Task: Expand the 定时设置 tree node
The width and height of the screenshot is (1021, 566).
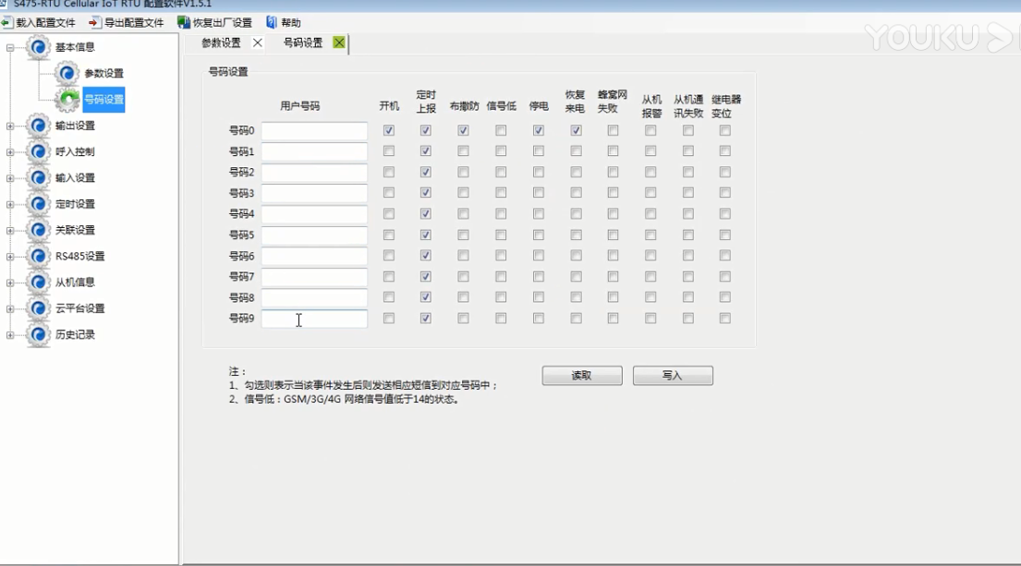Action: coord(10,204)
